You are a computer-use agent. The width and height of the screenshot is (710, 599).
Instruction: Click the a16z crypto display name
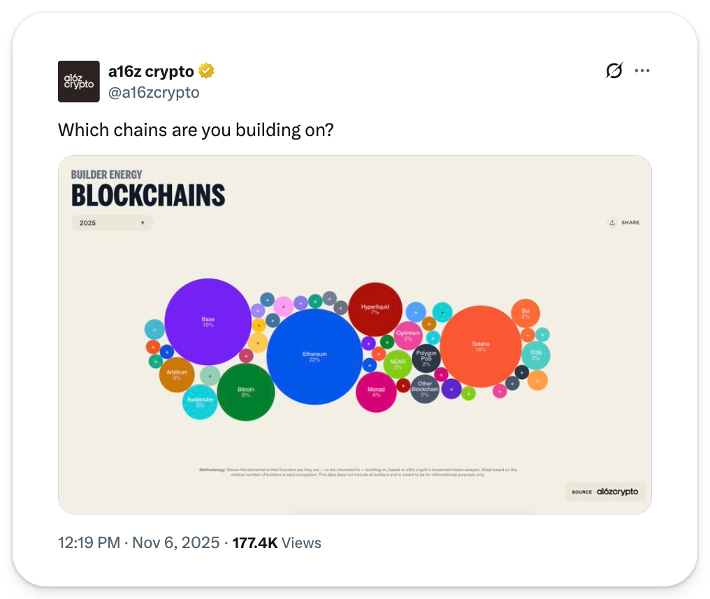coord(151,71)
